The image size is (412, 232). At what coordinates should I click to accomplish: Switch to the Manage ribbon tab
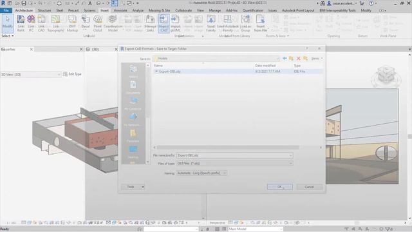tap(214, 10)
